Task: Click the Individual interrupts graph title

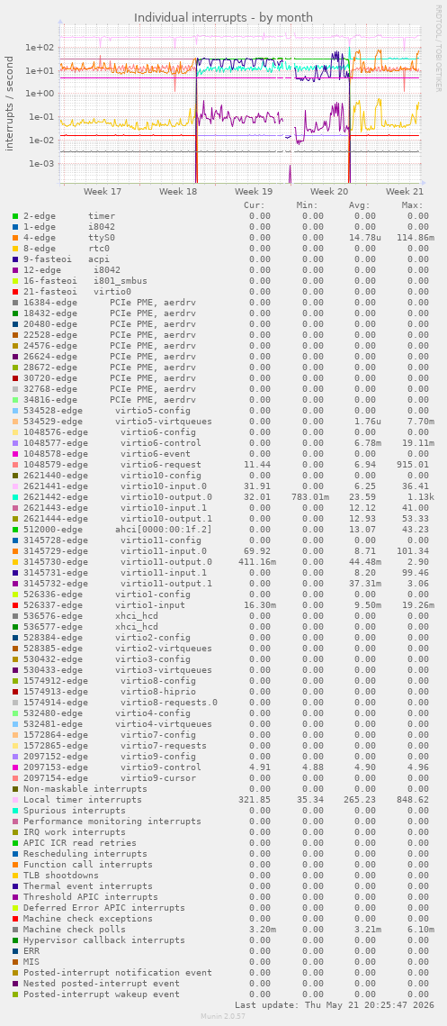Action: 223,18
